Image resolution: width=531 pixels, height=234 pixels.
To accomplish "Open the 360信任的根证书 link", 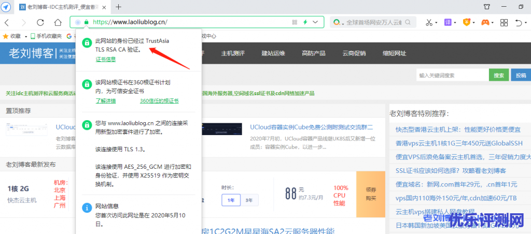I will (159, 101).
